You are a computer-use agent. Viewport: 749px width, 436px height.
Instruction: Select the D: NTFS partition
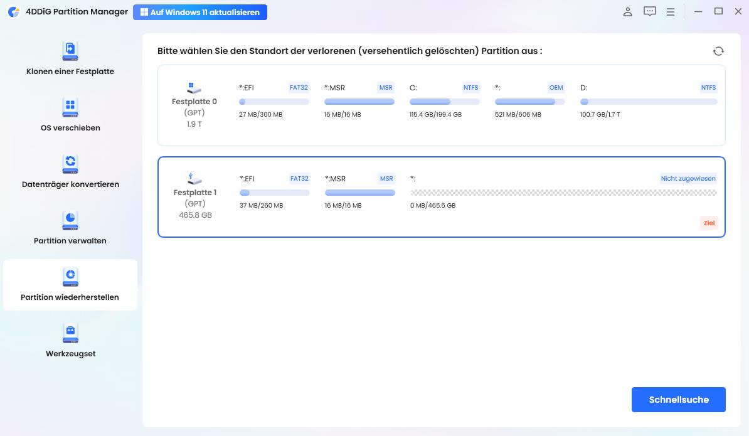(648, 101)
